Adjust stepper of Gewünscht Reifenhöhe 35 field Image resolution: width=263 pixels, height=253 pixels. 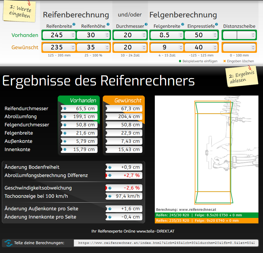coord(107,47)
